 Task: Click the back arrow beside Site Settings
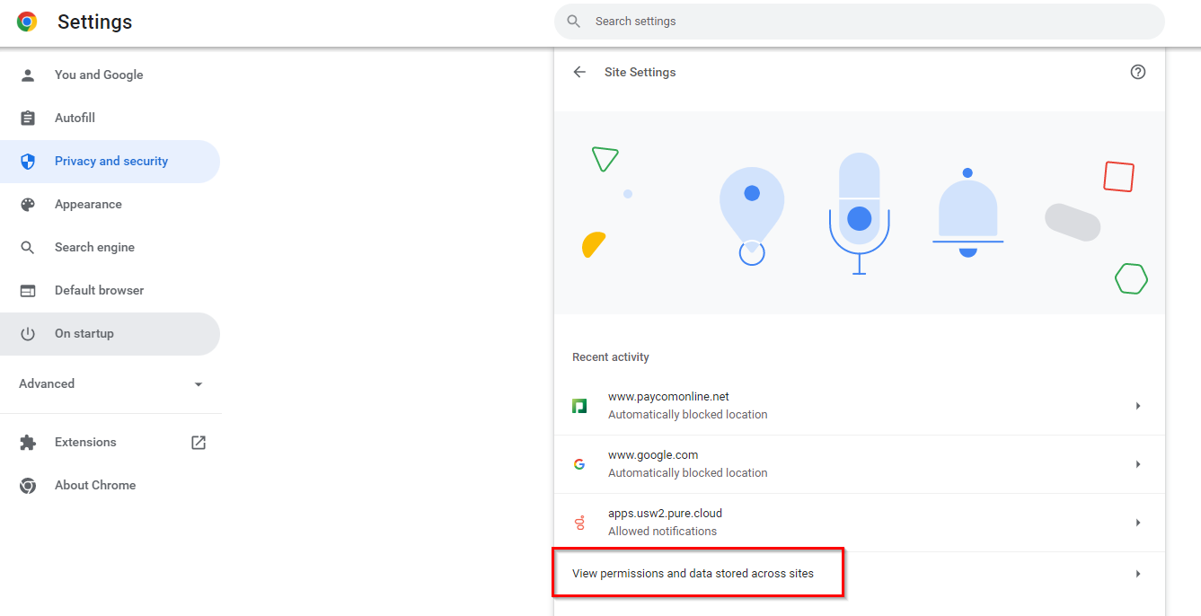[x=579, y=72]
